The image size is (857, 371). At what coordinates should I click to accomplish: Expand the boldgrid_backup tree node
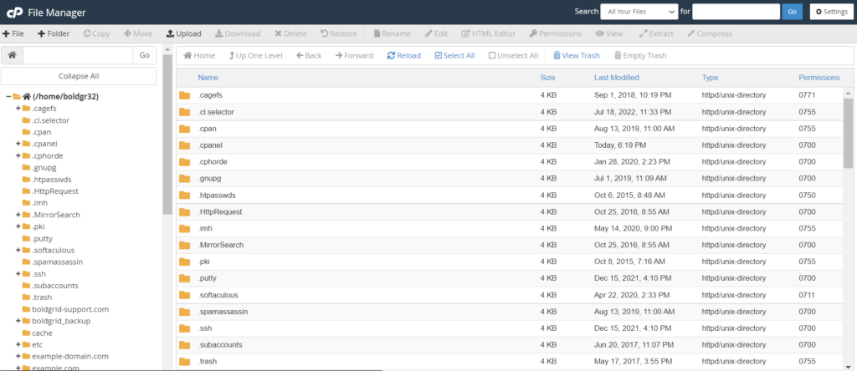pyautogui.click(x=18, y=321)
